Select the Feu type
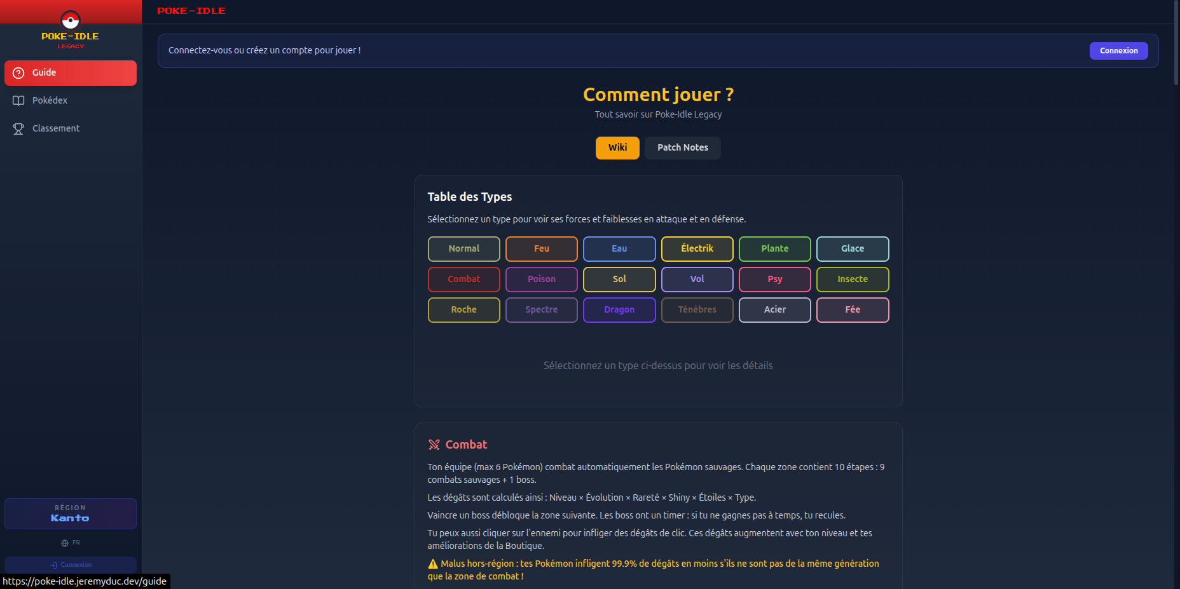The image size is (1180, 589). pyautogui.click(x=541, y=249)
